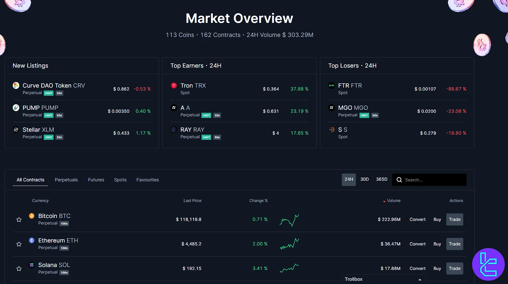Switch to Futures tab
The height and width of the screenshot is (284, 508).
tap(96, 180)
